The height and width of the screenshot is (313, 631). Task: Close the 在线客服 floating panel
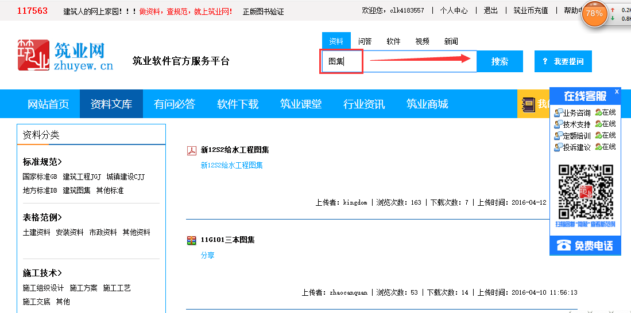[617, 92]
